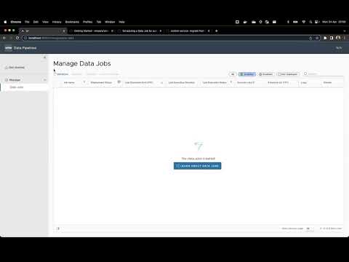Open Get Started in sidebar
349x262 pixels.
point(15,68)
